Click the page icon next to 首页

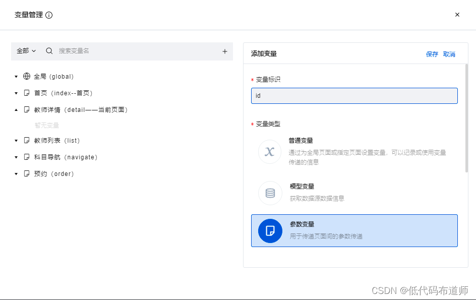[27, 93]
